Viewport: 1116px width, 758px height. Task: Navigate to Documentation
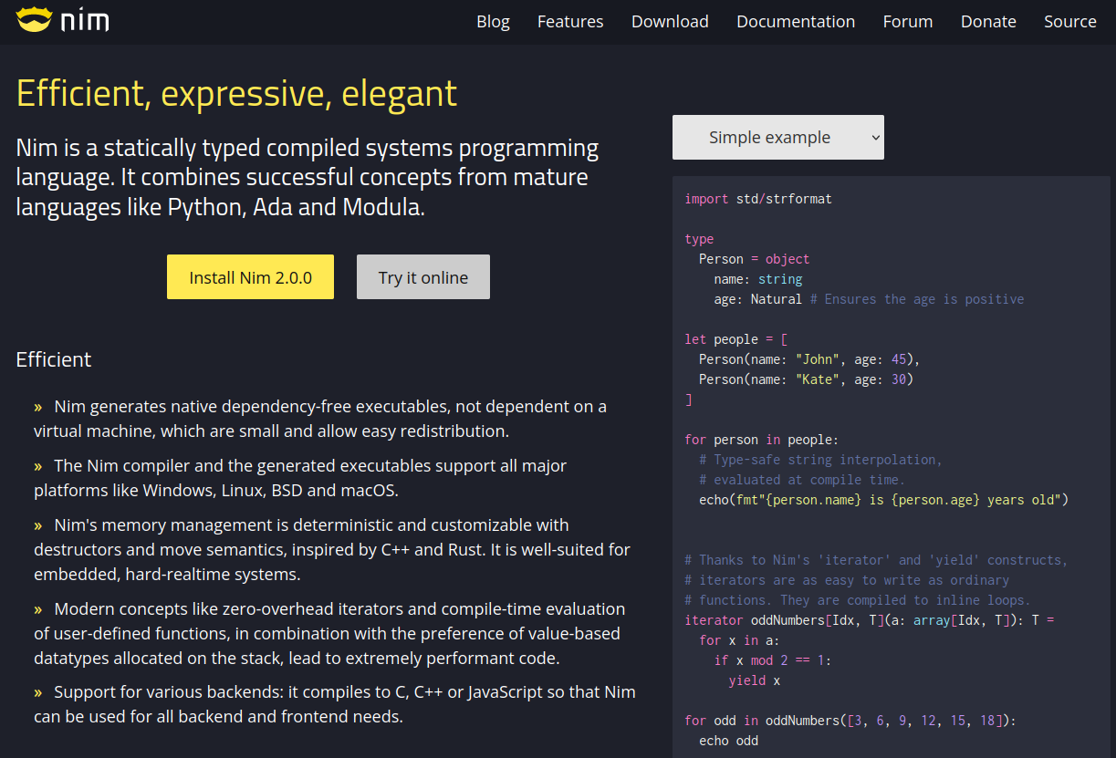796,21
